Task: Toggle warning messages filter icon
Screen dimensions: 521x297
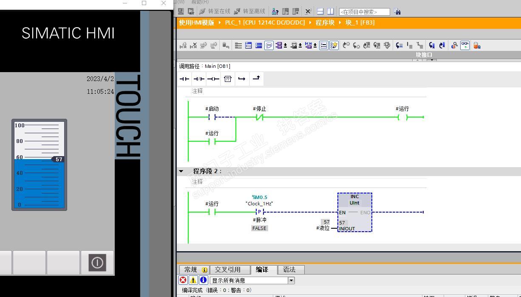Action: click(193, 280)
